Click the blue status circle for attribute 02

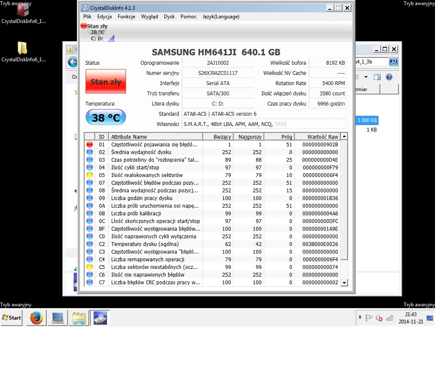click(89, 152)
